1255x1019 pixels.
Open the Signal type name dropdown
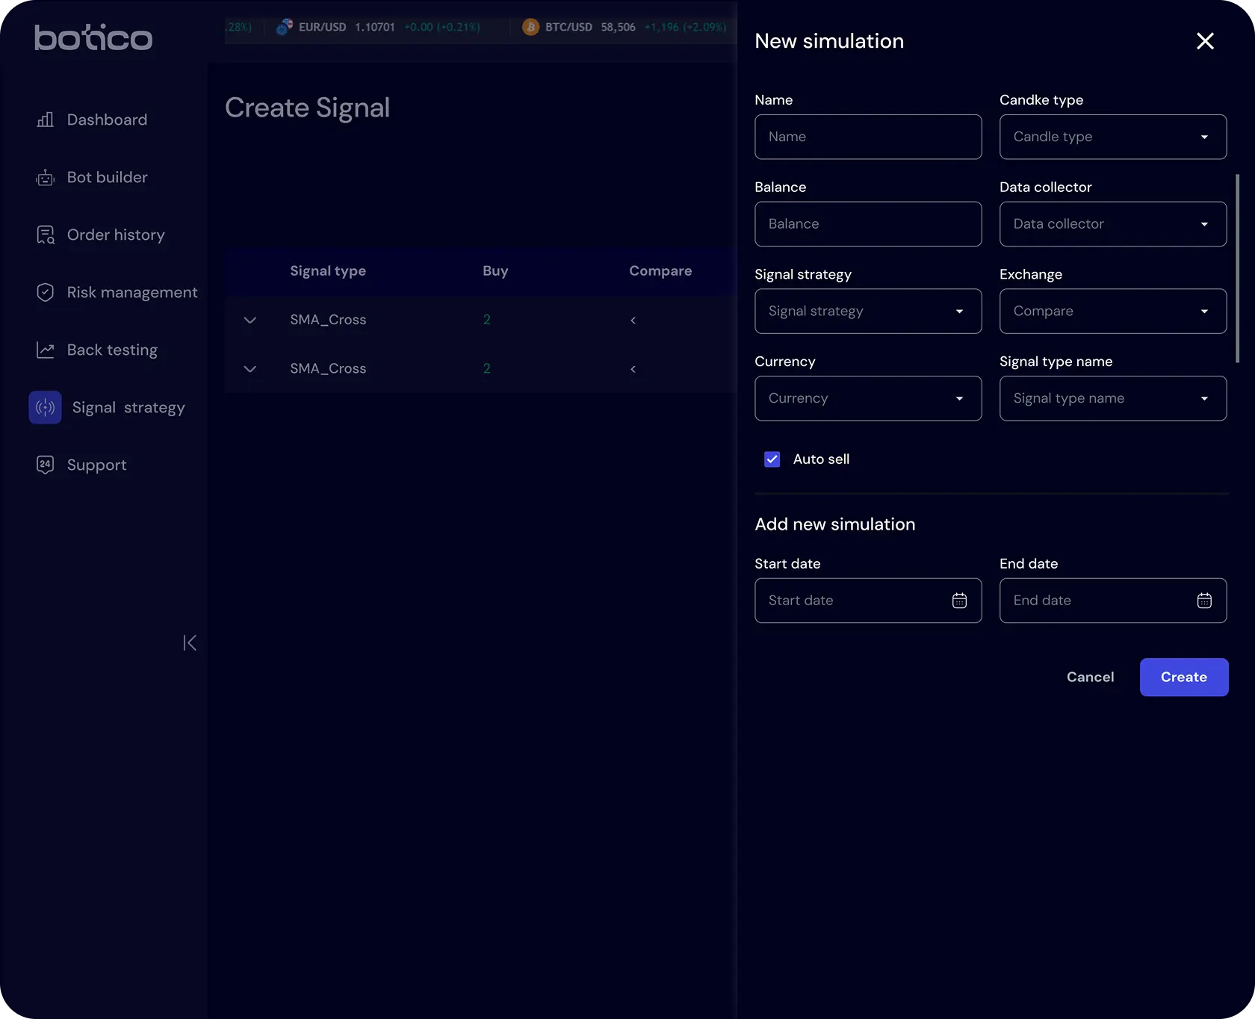1113,398
